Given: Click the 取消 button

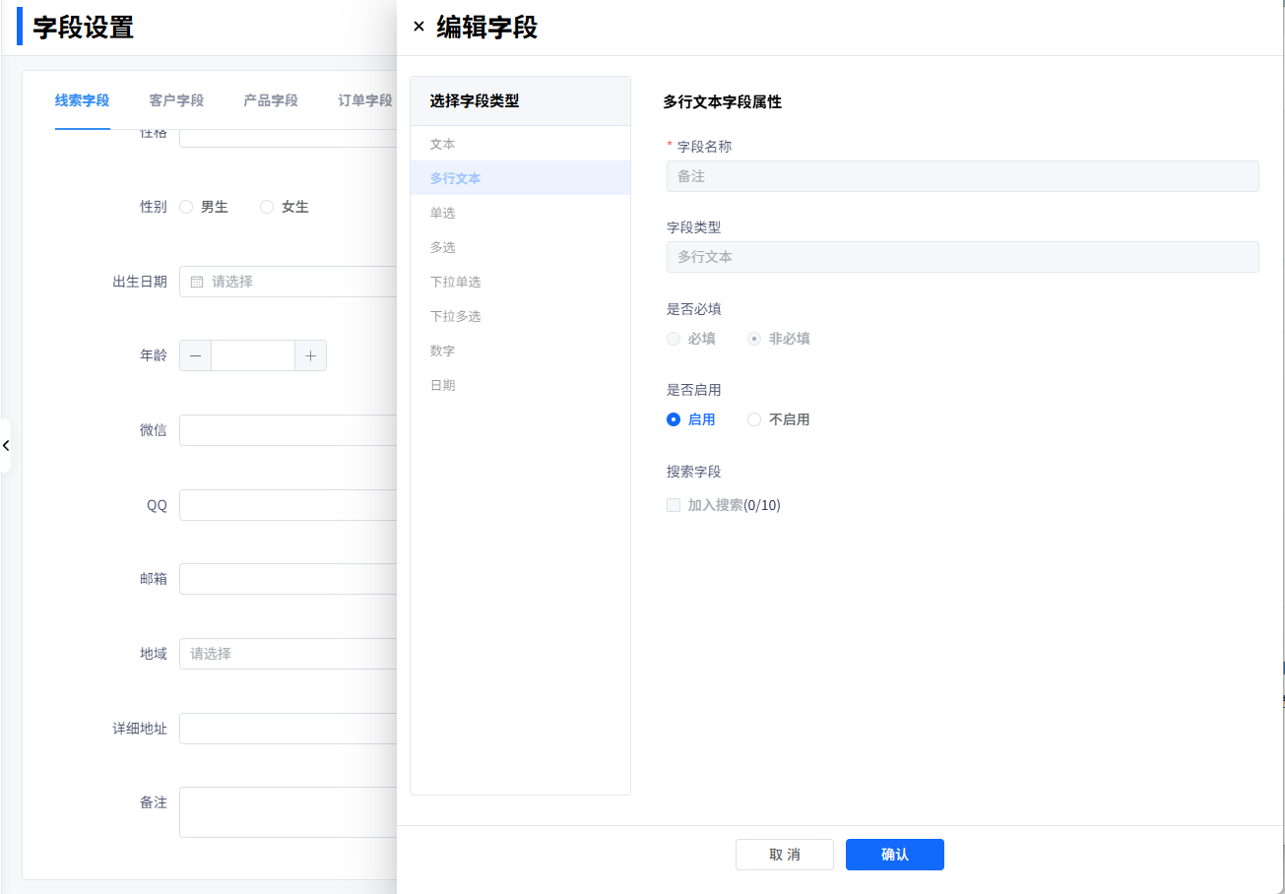Looking at the screenshot, I should coord(784,855).
